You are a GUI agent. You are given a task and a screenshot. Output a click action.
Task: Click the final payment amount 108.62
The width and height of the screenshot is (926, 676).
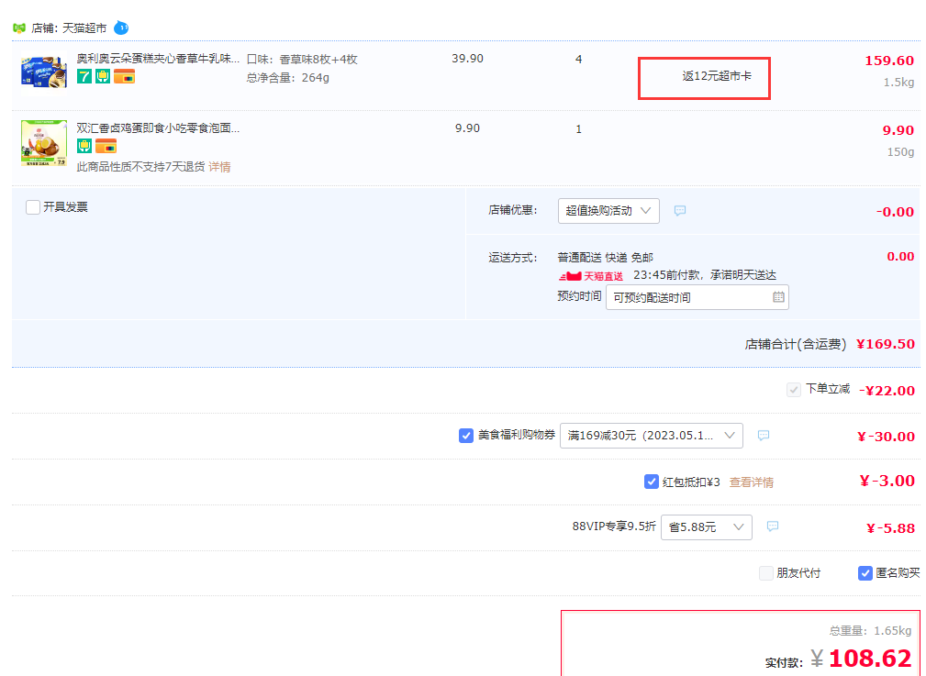pos(870,658)
